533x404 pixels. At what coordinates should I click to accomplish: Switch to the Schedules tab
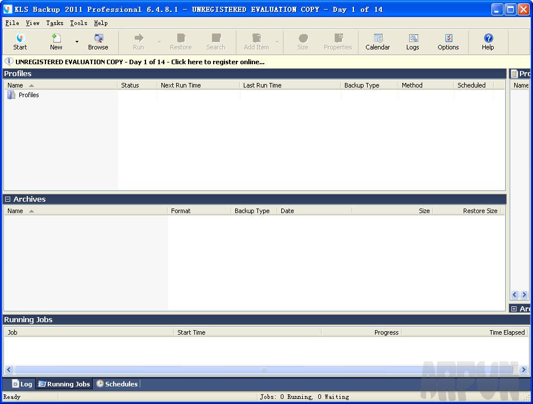click(117, 384)
